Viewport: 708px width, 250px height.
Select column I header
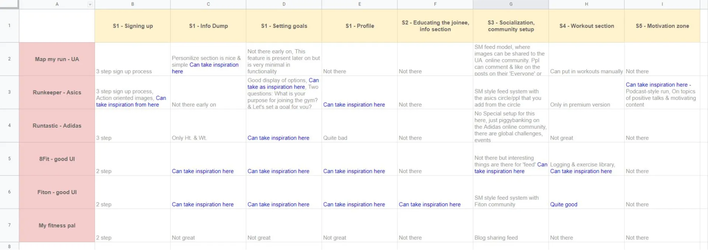[662, 4]
